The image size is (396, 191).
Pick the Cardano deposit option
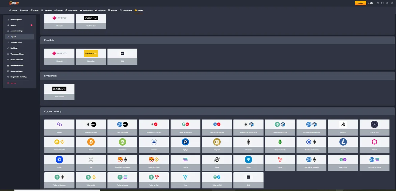[154, 145]
